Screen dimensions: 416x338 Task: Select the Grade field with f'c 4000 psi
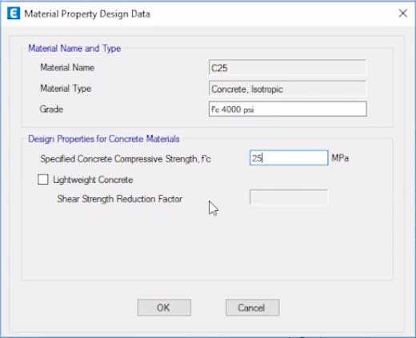click(x=287, y=109)
